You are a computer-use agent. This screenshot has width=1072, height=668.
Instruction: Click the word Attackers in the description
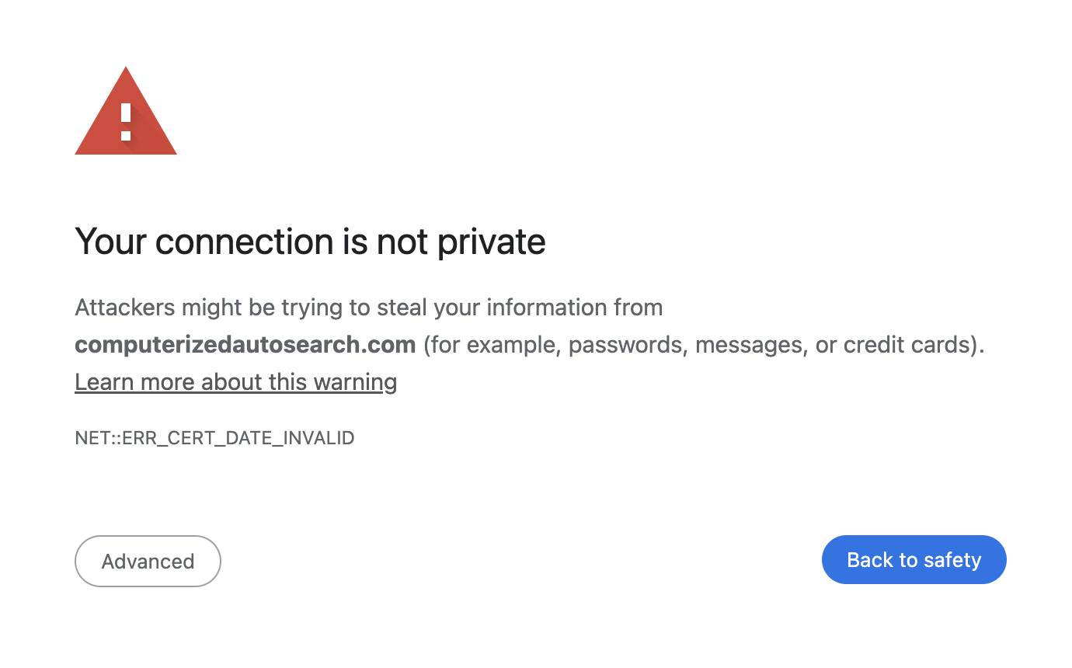pyautogui.click(x=125, y=308)
